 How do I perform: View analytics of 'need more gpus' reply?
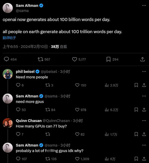coord(107,110)
